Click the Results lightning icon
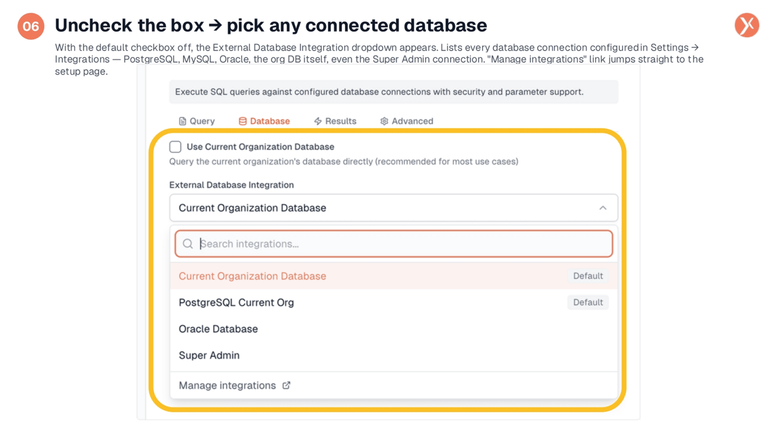 [x=318, y=121]
